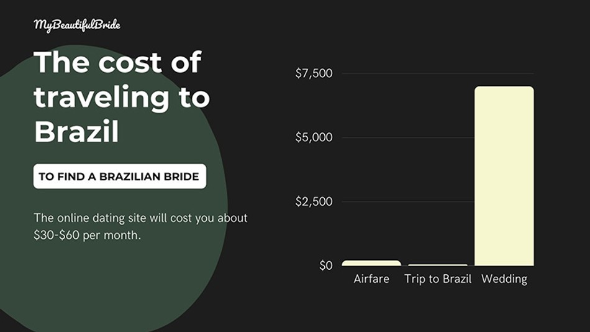Click the $7,500 axis value
The image size is (590, 332).
click(x=314, y=73)
